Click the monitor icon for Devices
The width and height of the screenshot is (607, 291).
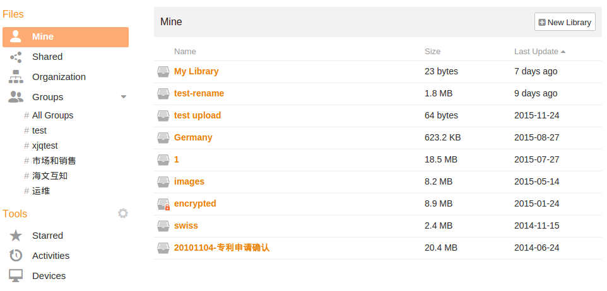click(x=16, y=276)
